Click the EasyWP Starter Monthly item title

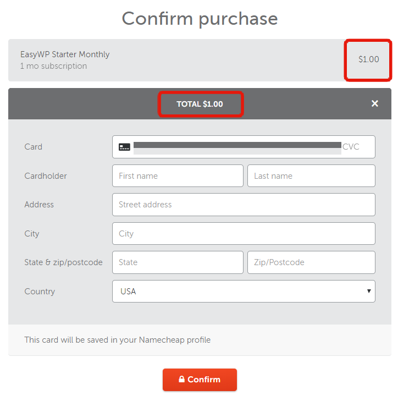(x=65, y=54)
